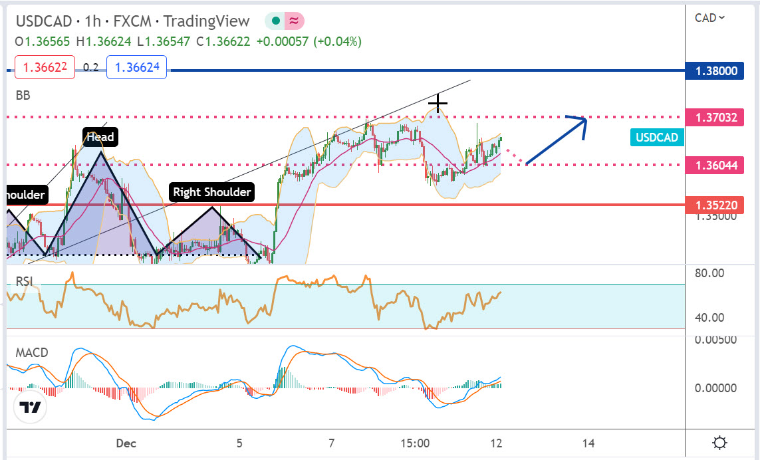Click the 15:00 time axis label
This screenshot has height=460, width=760.
[415, 443]
